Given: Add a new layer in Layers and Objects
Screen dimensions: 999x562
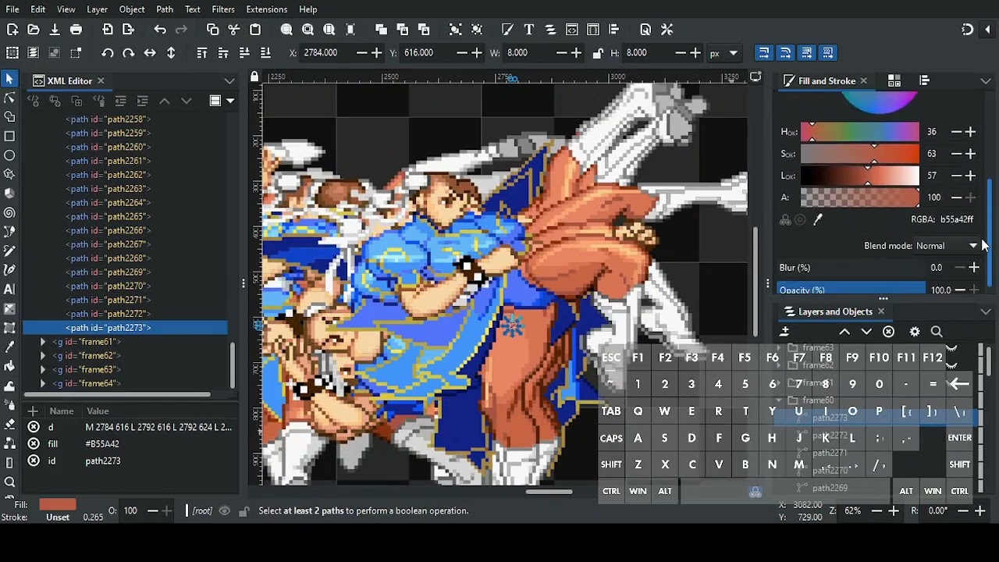Looking at the screenshot, I should coord(785,332).
